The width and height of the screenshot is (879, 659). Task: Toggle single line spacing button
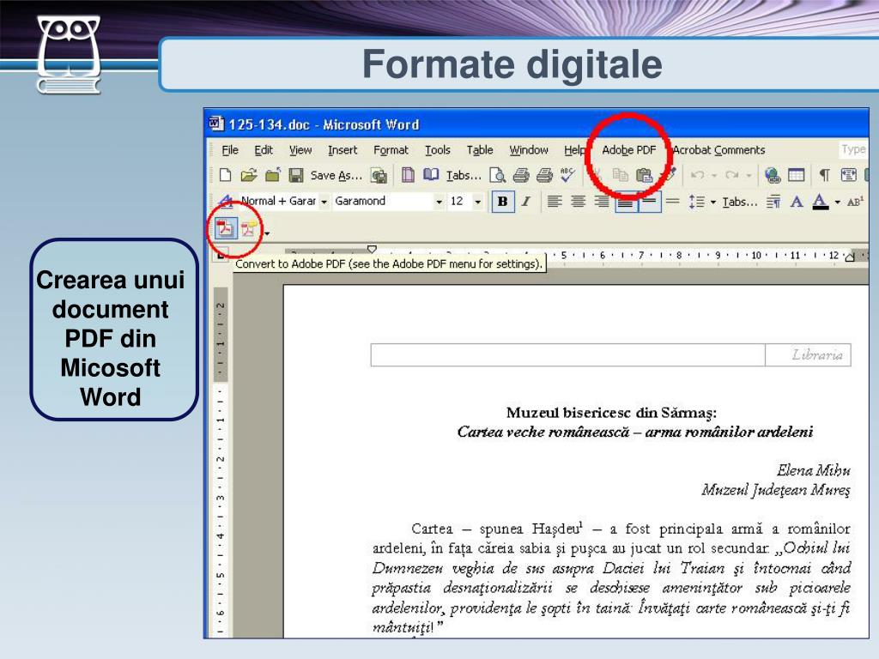pyautogui.click(x=649, y=202)
